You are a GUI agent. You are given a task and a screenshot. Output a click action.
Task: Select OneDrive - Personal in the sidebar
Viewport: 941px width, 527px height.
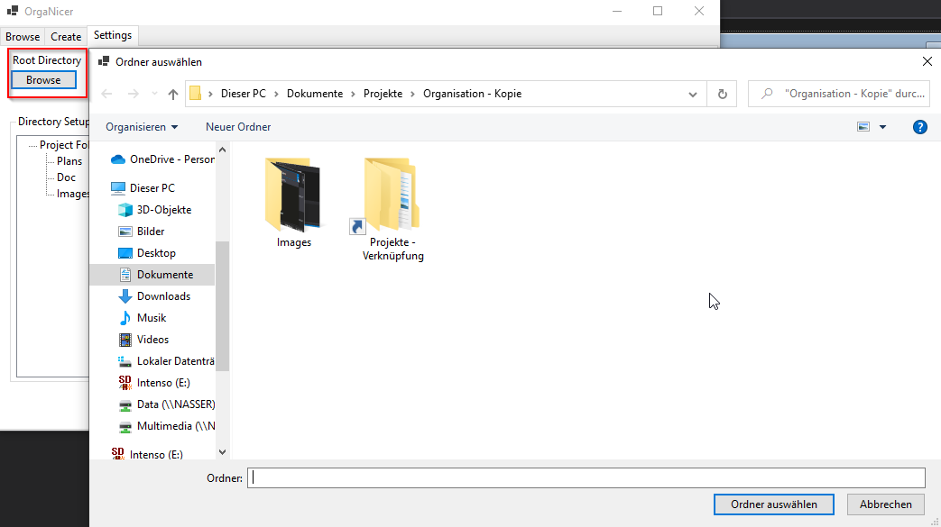point(162,159)
